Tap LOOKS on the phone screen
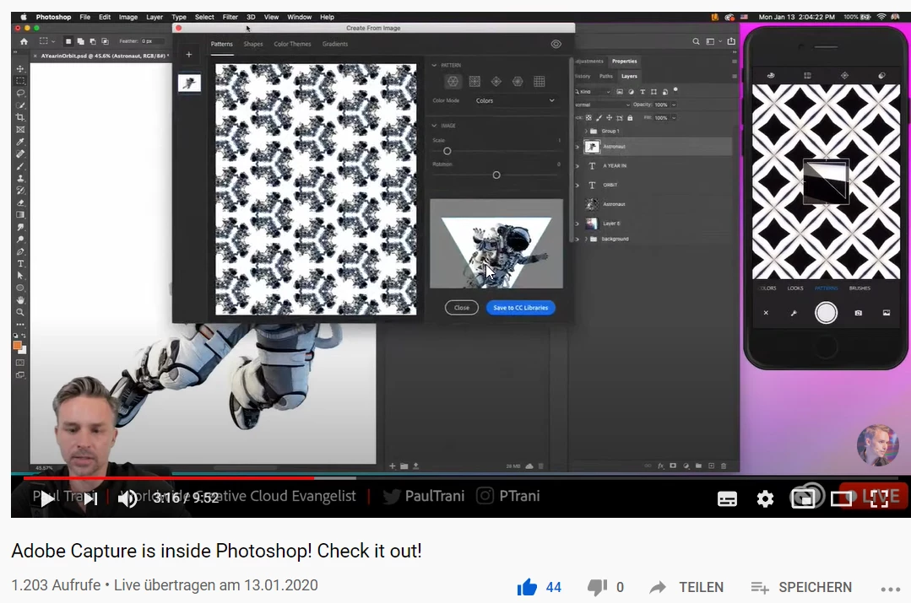The width and height of the screenshot is (911, 603). [x=795, y=288]
